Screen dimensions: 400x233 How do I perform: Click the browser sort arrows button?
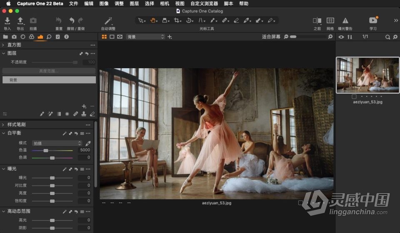point(350,37)
